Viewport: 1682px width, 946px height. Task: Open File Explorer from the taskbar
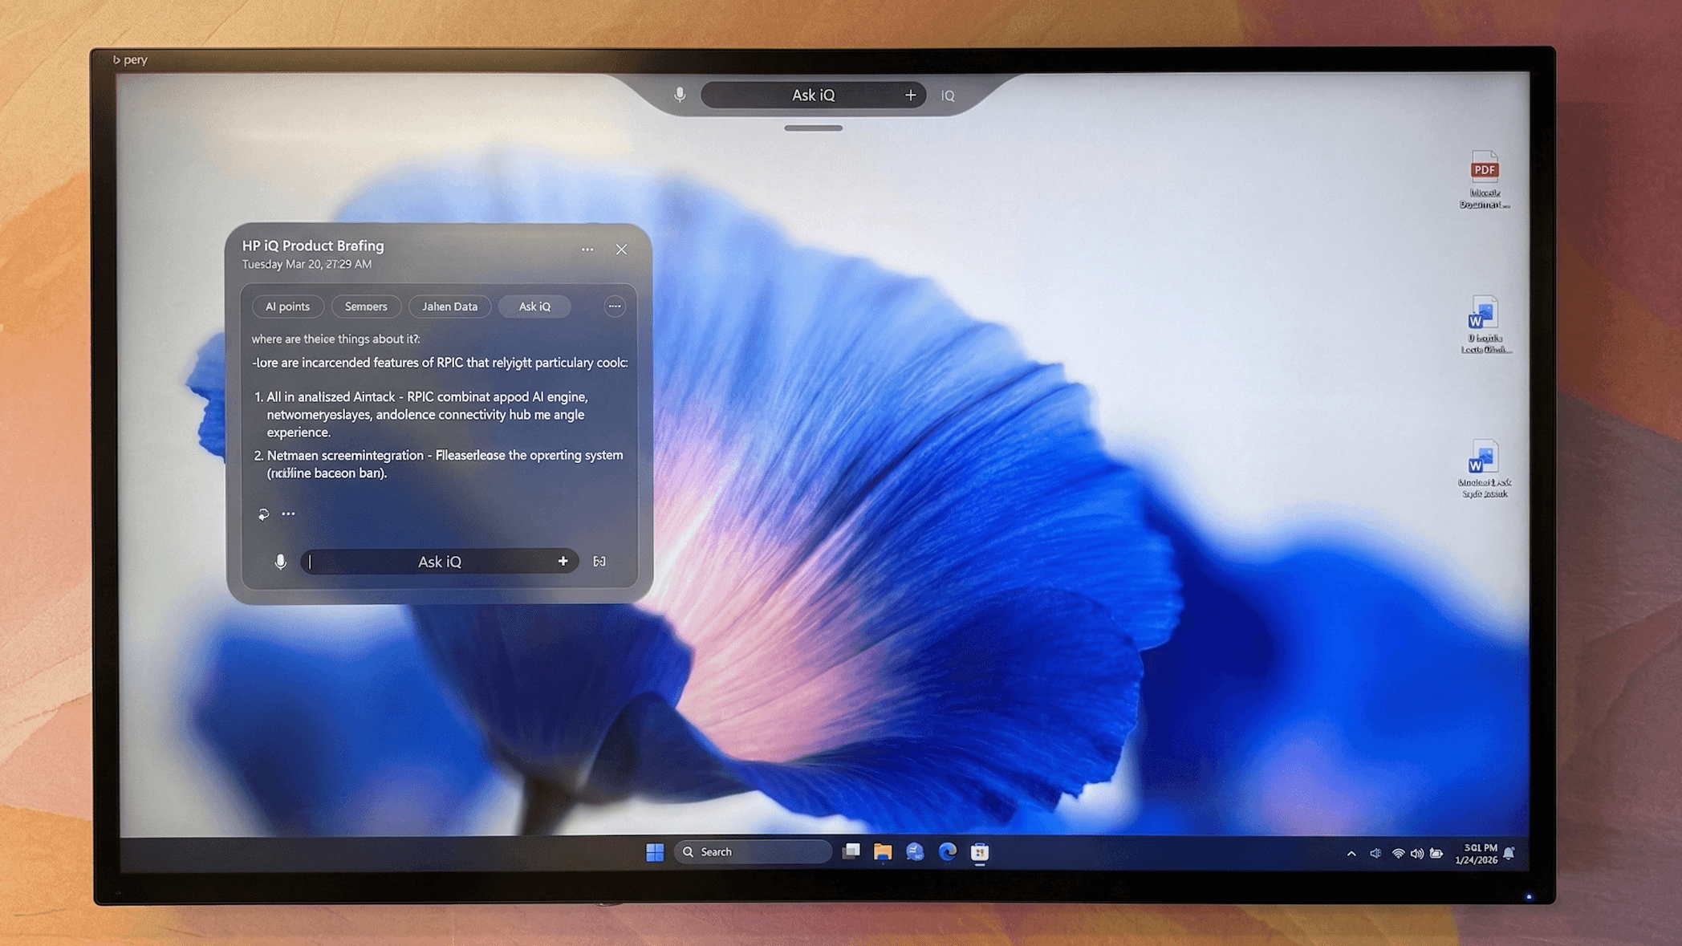[x=883, y=852]
